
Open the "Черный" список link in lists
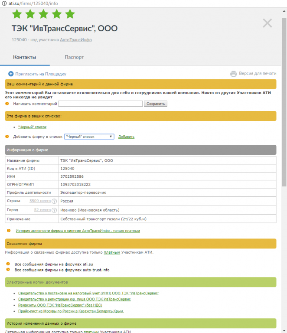tap(32, 127)
